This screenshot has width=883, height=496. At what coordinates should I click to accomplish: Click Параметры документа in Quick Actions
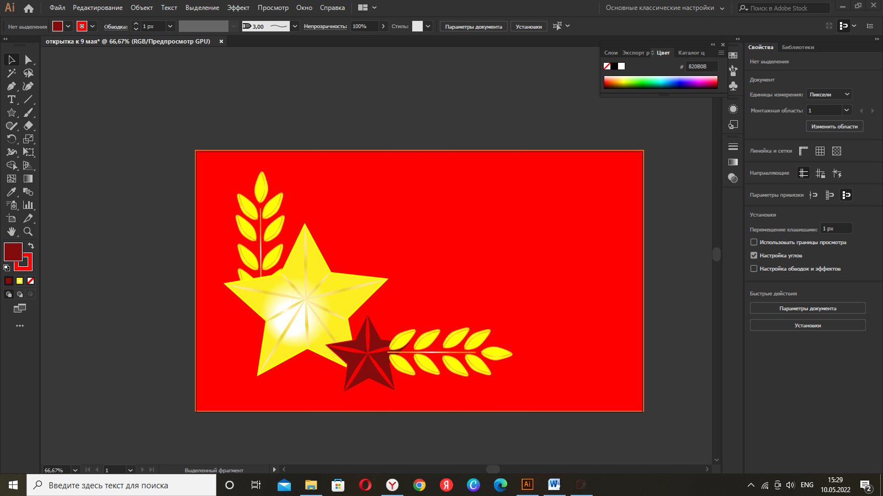pos(807,308)
